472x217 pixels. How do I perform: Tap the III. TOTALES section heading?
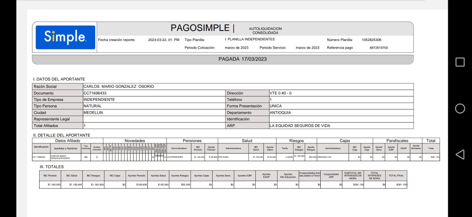point(52,166)
